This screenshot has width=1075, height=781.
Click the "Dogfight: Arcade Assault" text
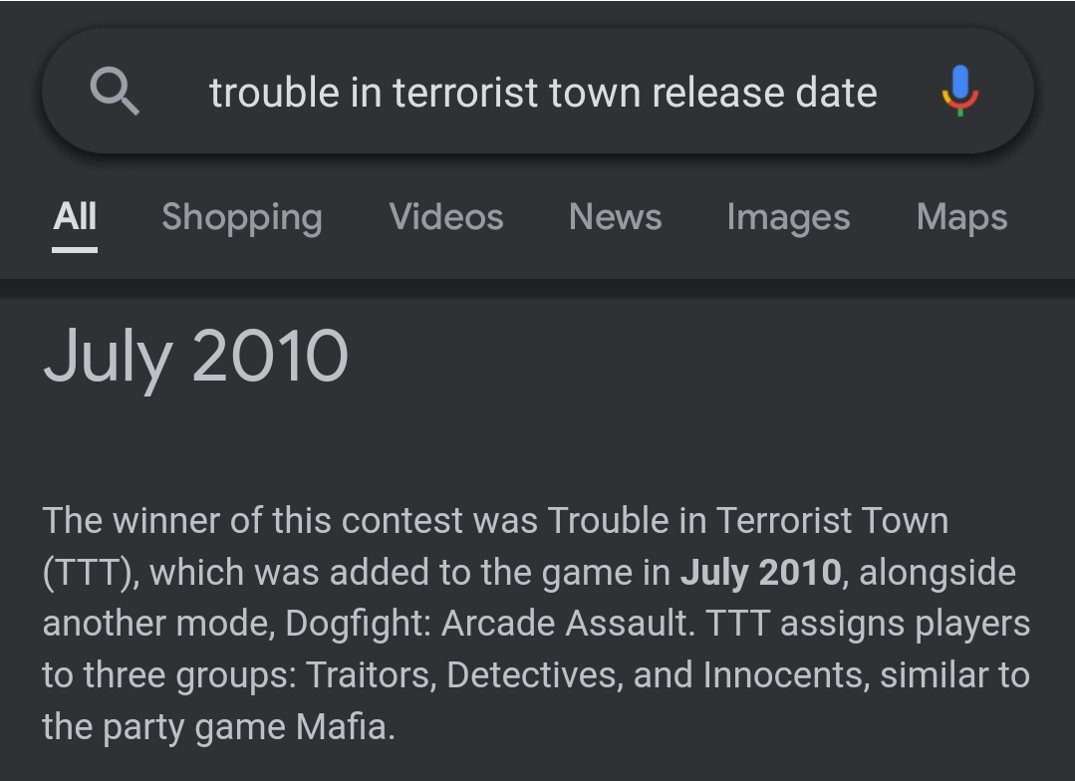pos(488,624)
